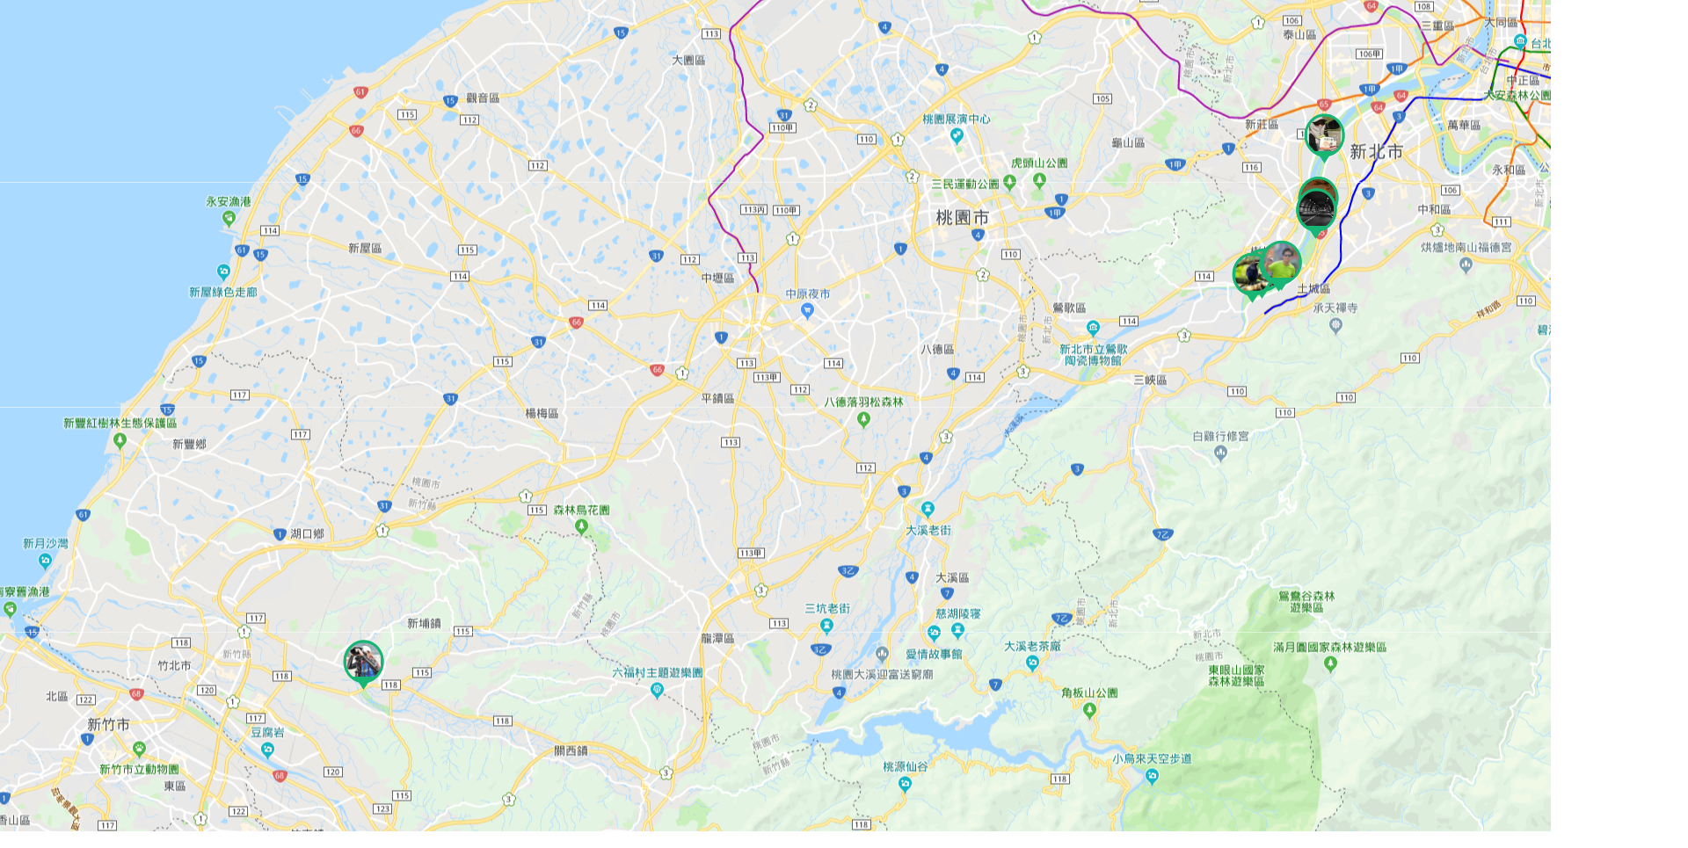Select the 角板山公園 park icon

click(x=1089, y=711)
